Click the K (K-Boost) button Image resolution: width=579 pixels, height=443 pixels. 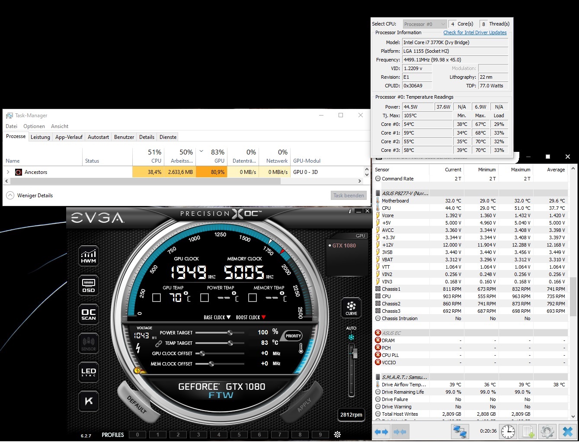pyautogui.click(x=89, y=401)
